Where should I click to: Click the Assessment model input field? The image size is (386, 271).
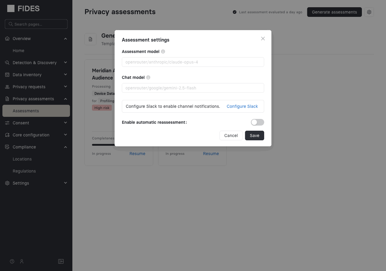point(193,62)
